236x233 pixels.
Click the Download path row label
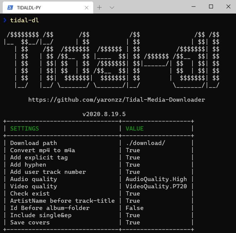[34, 143]
